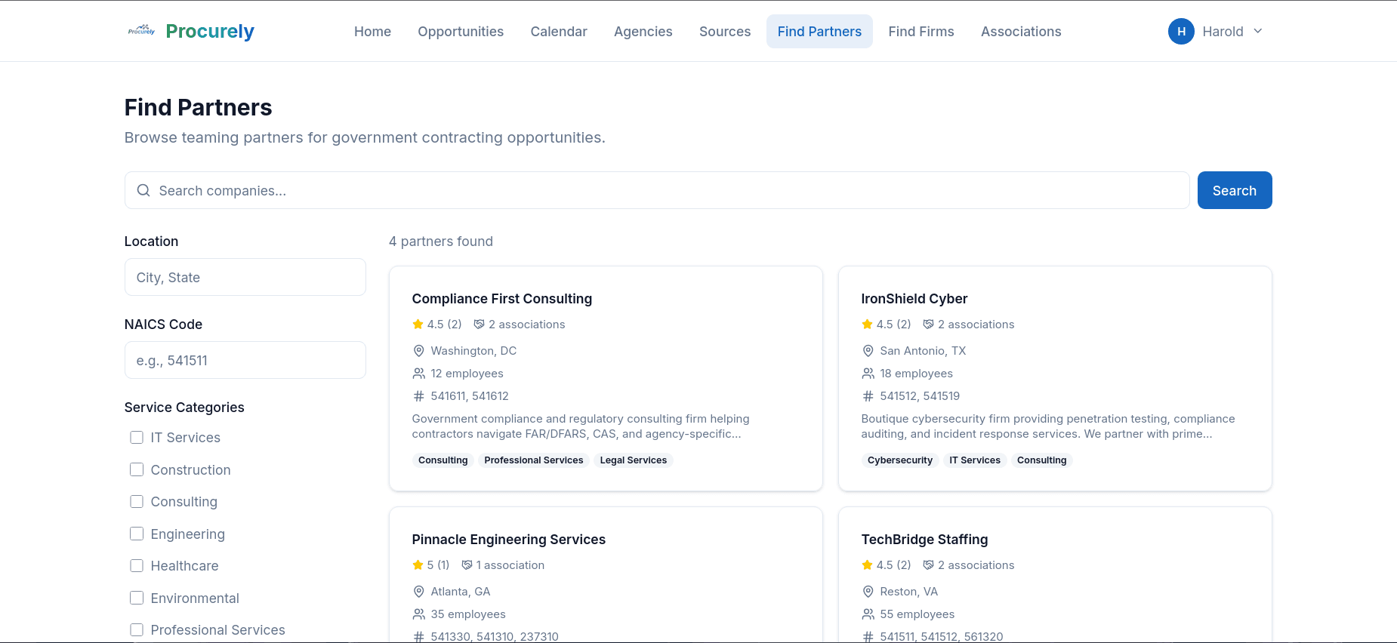Click the magnifying glass icon in search bar
Screen dimensions: 1397x643
[143, 190]
